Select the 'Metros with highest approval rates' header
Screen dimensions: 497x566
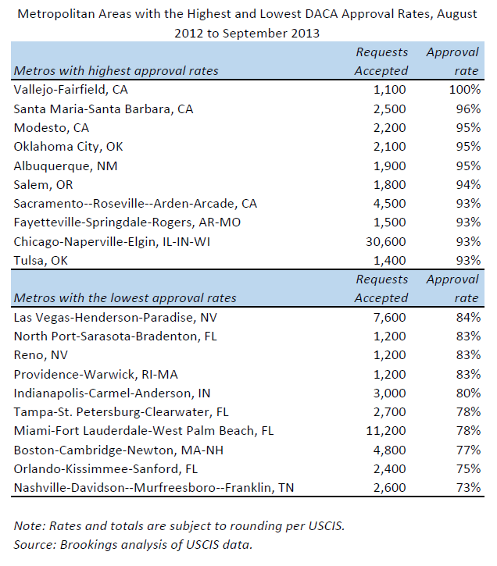(x=116, y=71)
